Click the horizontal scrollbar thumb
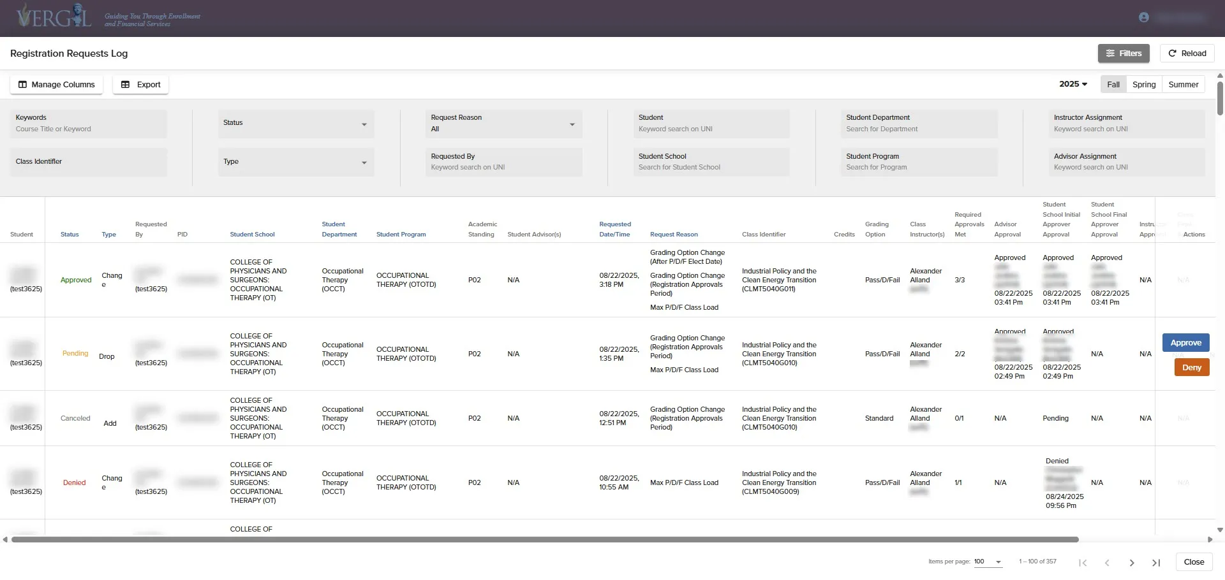The image size is (1225, 580). tap(545, 540)
